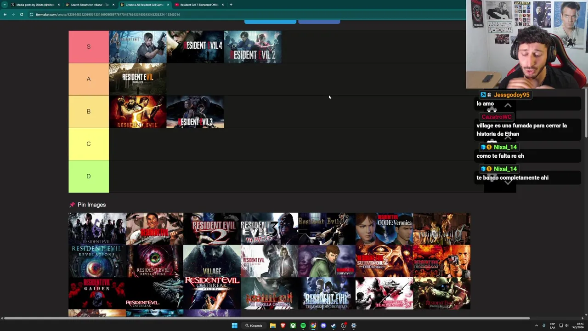Image resolution: width=588 pixels, height=331 pixels.
Task: Select Resident Evil 2 remake in S tier
Action: (253, 47)
